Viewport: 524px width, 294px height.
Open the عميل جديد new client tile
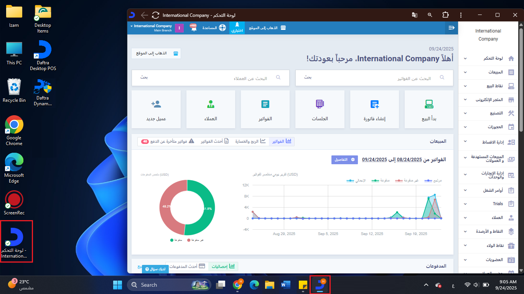point(156,109)
